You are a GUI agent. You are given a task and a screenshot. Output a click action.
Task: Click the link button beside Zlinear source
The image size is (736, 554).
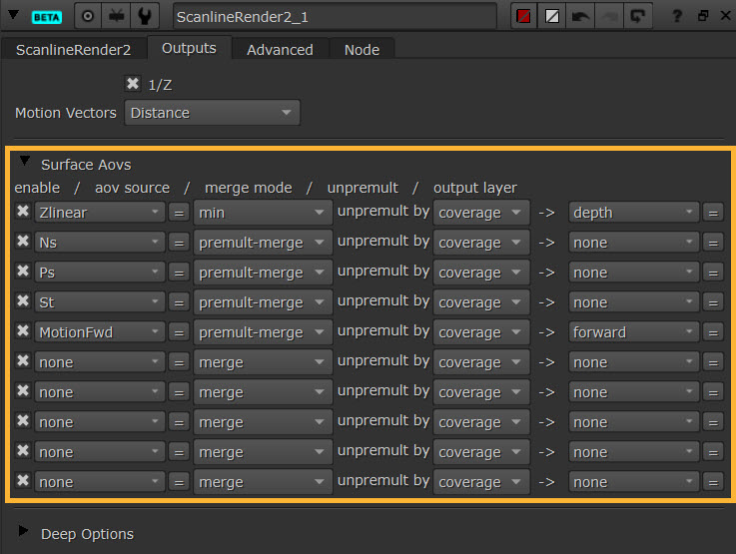pyautogui.click(x=179, y=213)
